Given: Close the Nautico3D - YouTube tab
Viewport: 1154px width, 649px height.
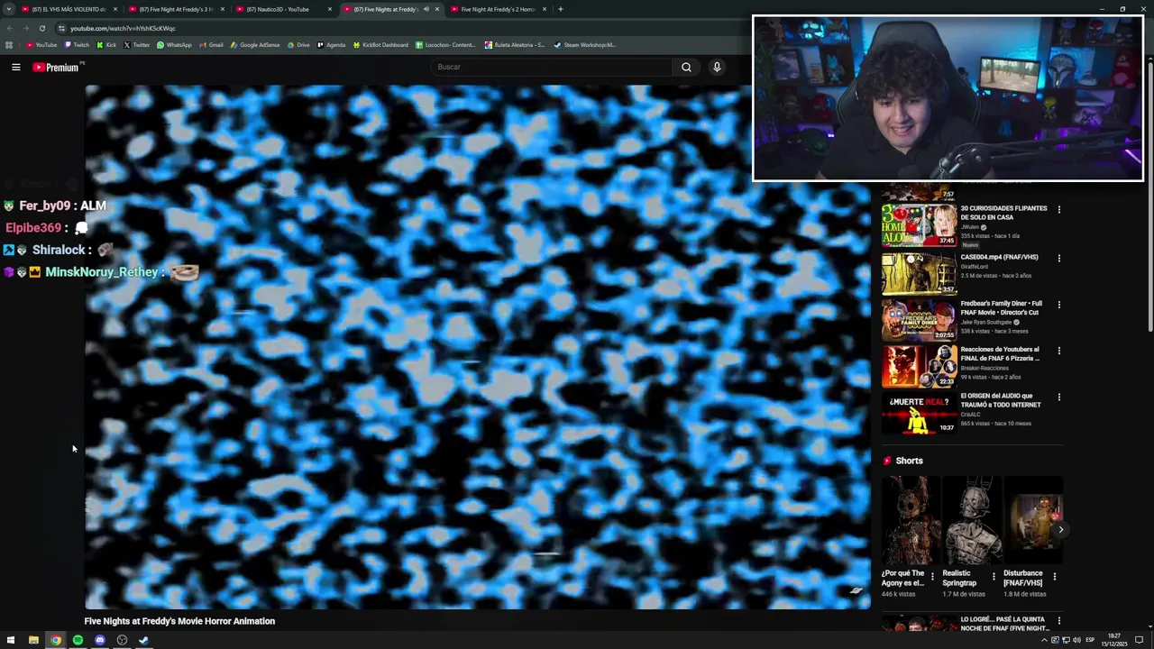Looking at the screenshot, I should pyautogui.click(x=330, y=9).
